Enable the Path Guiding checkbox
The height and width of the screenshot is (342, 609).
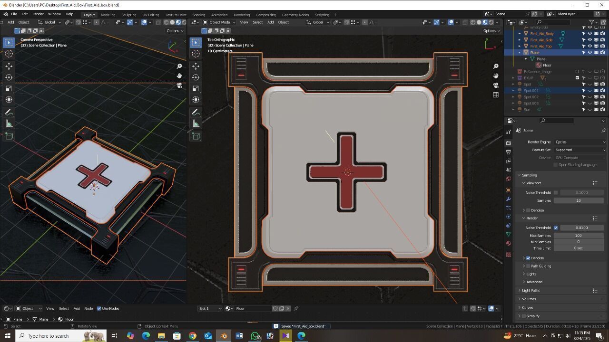tap(528, 266)
